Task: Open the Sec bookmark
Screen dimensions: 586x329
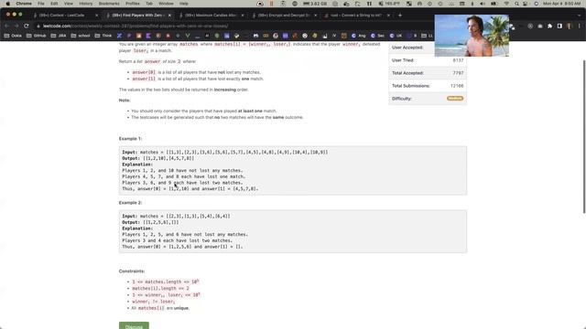Action: (377, 36)
